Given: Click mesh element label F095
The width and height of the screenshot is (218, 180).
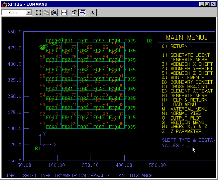Looking at the screenshot, I should [x=130, y=41].
